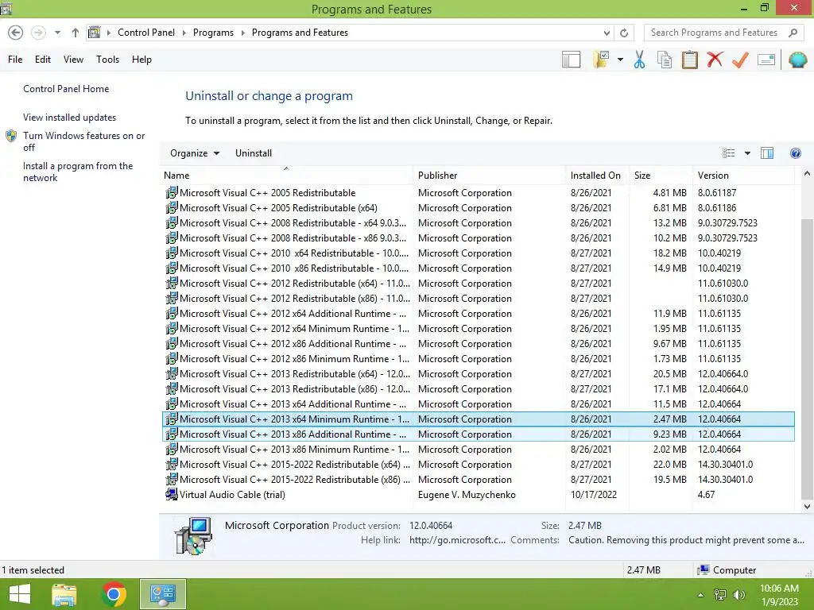This screenshot has height=610, width=814.
Task: Select Visual C++ 2015-2022 Redistributable (x64)
Action: pyautogui.click(x=478, y=464)
